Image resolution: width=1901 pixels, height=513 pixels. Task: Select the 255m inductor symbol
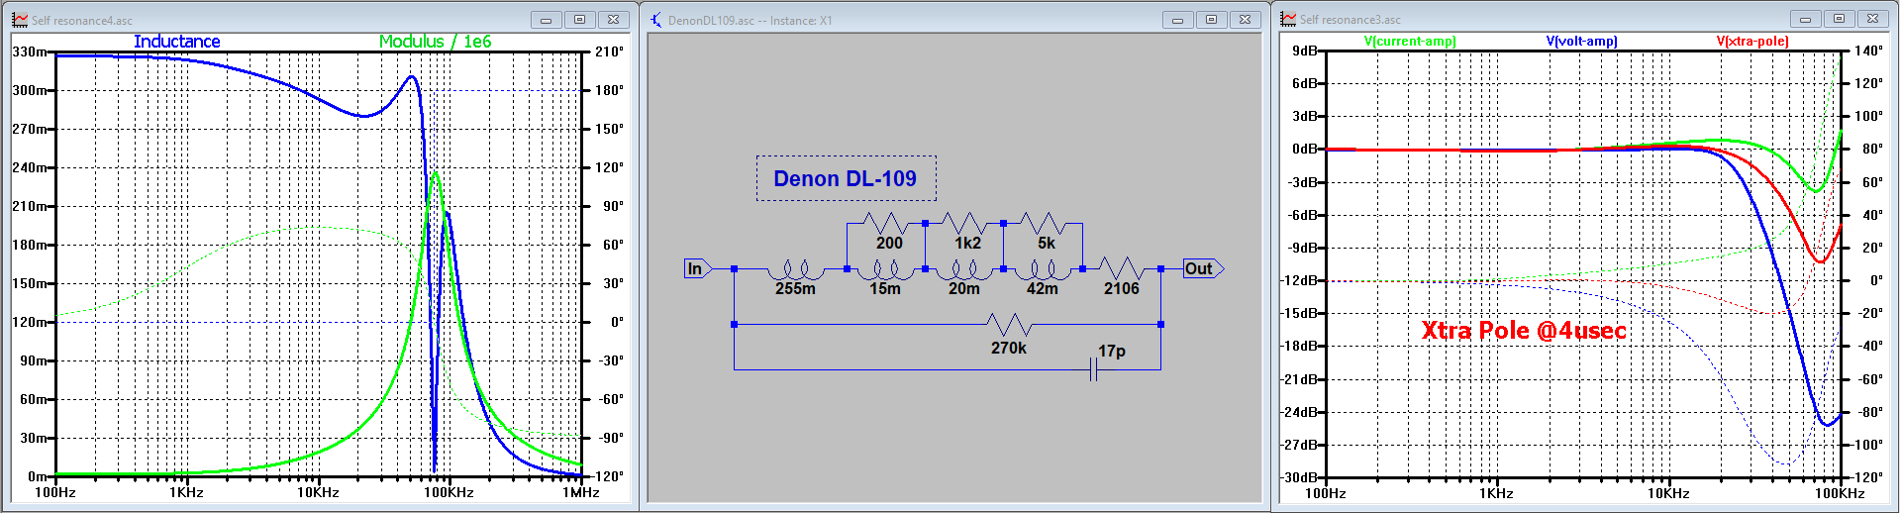(x=797, y=269)
